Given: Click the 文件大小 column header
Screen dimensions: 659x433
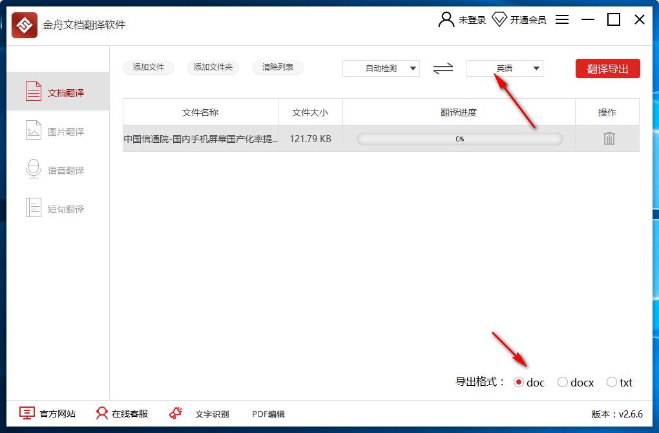Looking at the screenshot, I should coord(310,112).
